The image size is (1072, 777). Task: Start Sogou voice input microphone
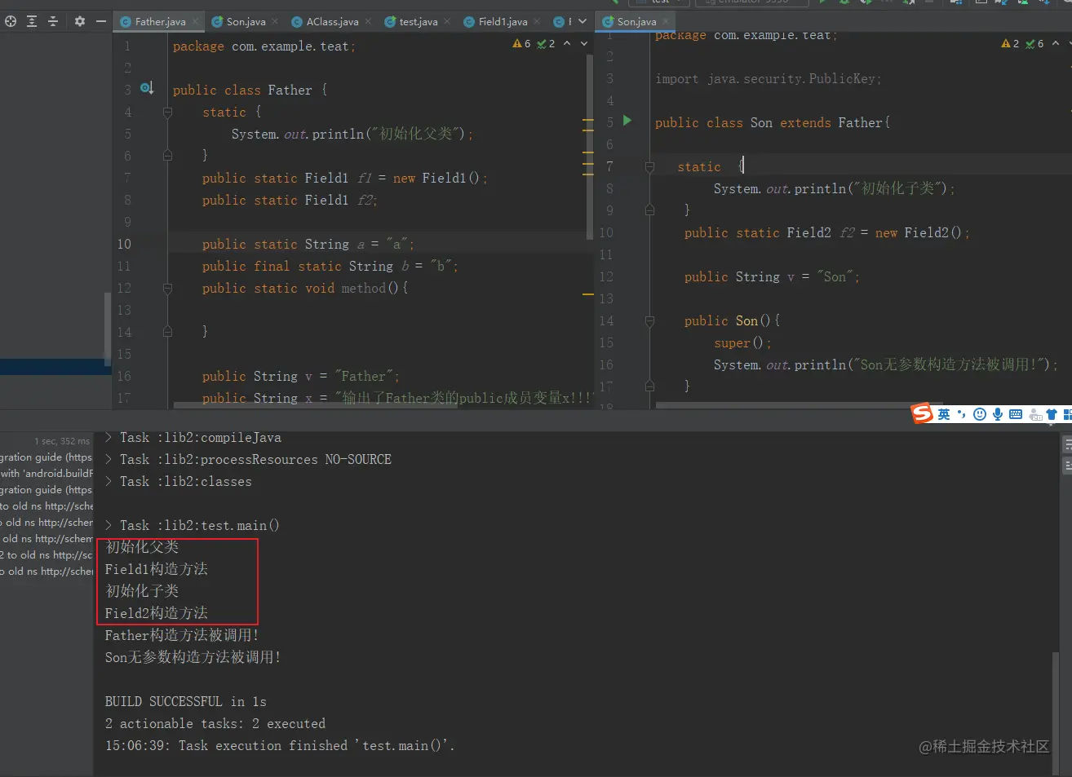997,414
